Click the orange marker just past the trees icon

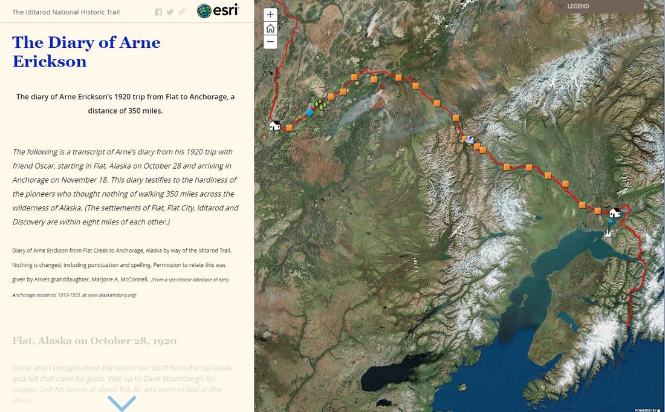331,97
